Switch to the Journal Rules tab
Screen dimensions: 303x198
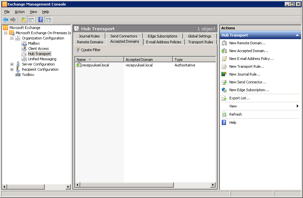tap(89, 36)
